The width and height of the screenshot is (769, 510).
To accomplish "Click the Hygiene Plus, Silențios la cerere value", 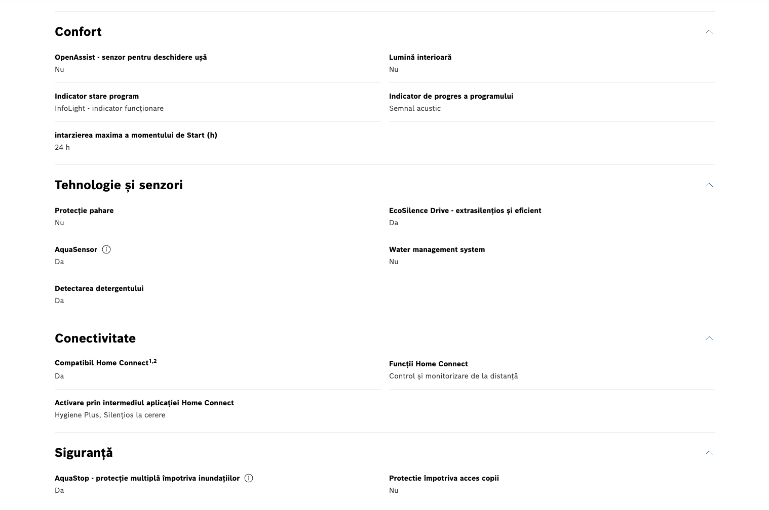I will pos(110,415).
